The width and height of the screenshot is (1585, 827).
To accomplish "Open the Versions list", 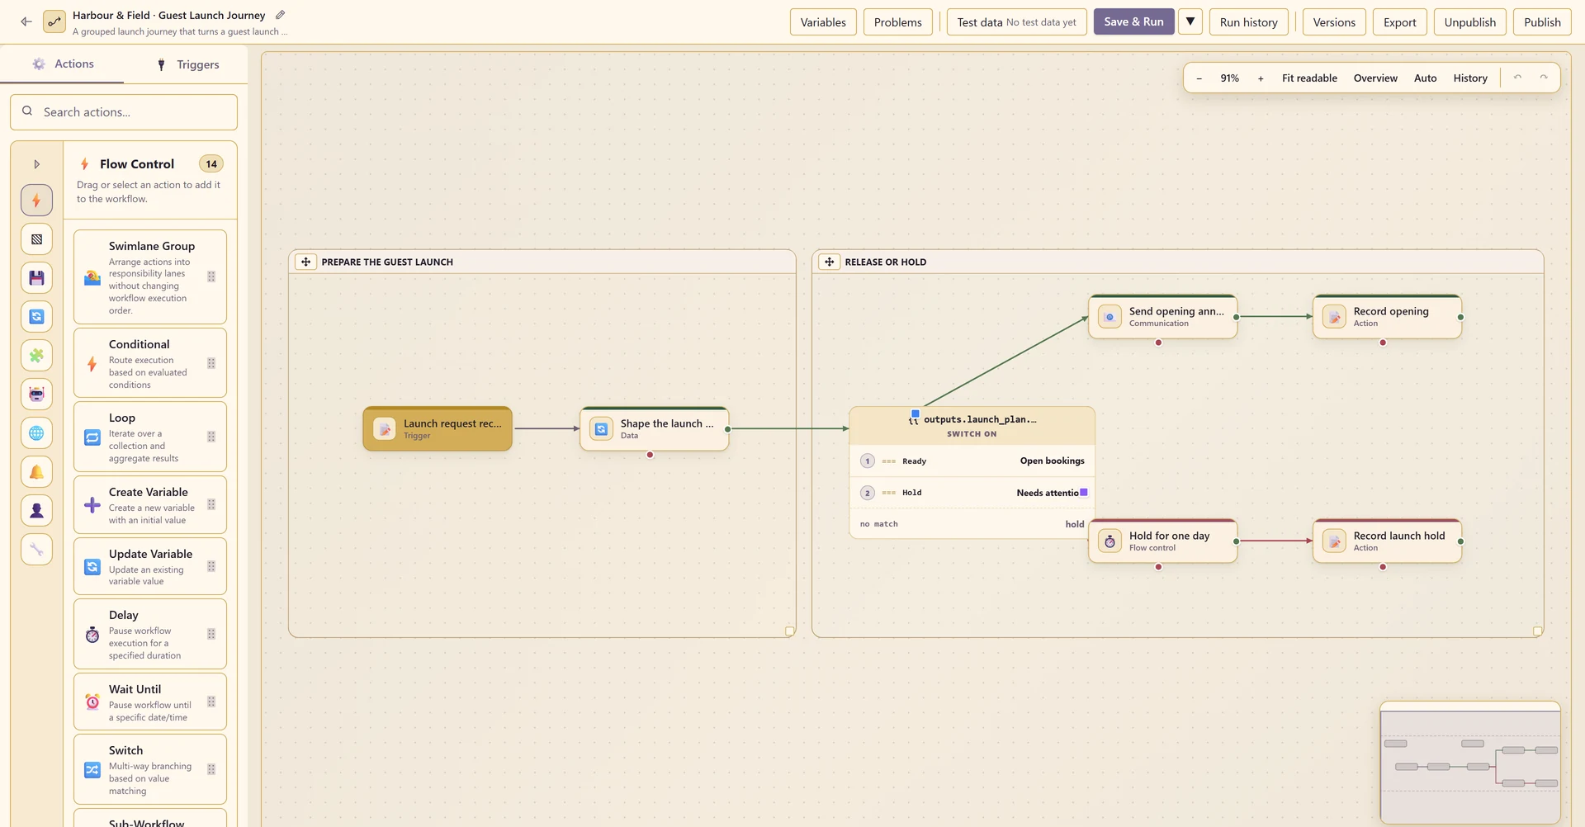I will (x=1334, y=22).
